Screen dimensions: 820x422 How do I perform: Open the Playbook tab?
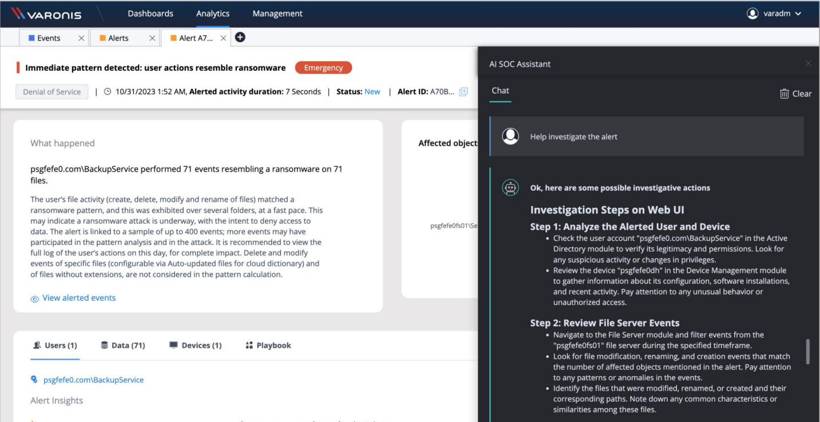274,345
